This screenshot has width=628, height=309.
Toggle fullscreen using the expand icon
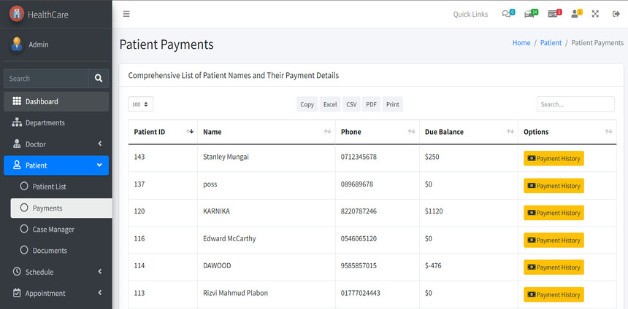[595, 14]
